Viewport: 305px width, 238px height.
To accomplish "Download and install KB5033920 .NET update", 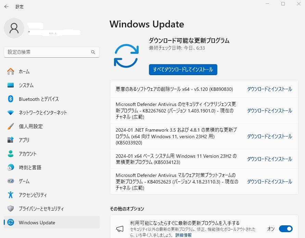I will tap(270, 136).
